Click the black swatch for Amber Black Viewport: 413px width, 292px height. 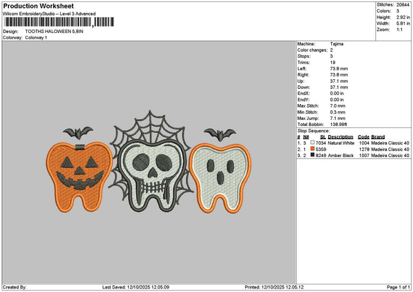313,155
